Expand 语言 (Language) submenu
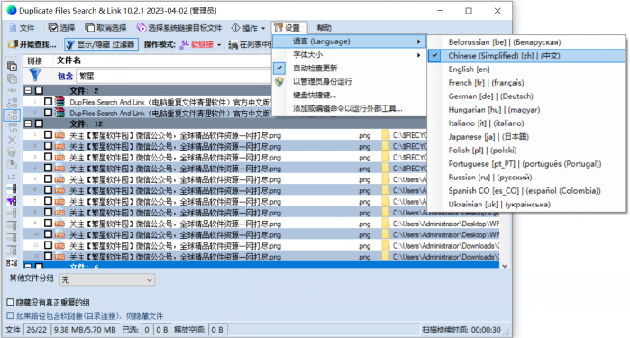 click(x=349, y=41)
